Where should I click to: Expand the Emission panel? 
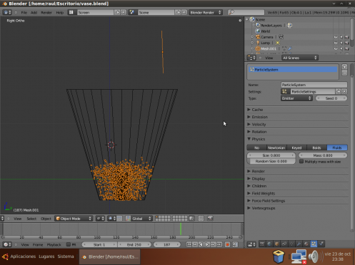pos(298,117)
